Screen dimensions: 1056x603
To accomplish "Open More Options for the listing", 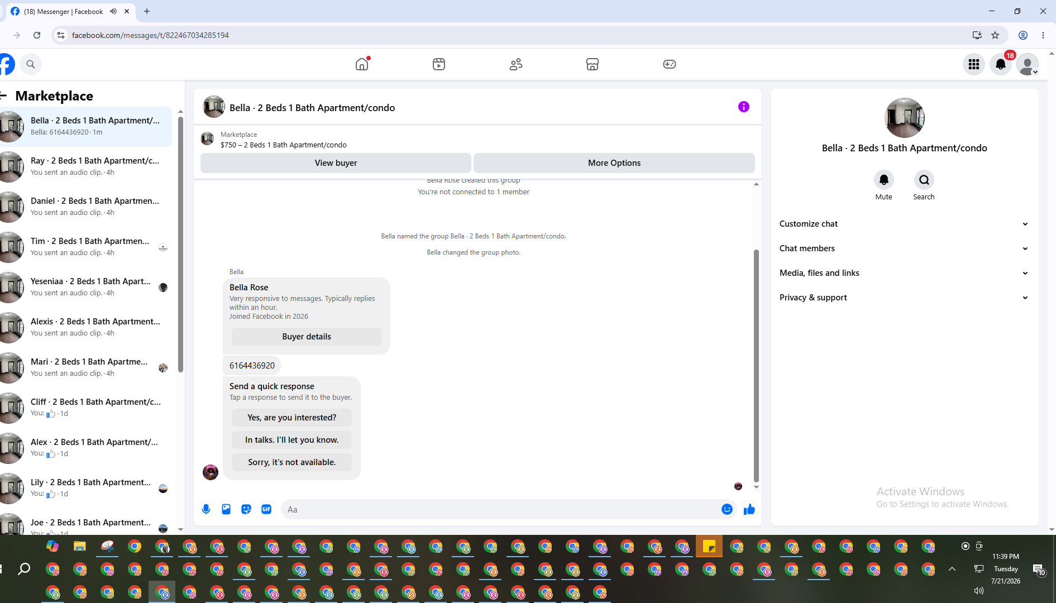I will pos(614,163).
